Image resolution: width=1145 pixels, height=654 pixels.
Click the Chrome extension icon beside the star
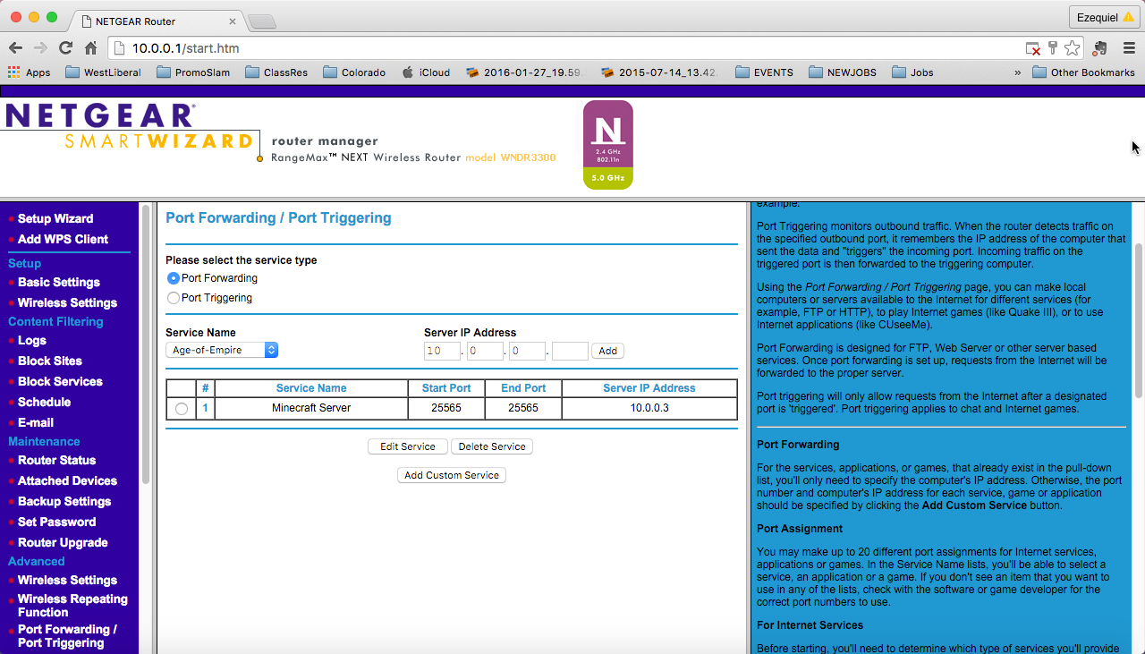coord(1099,48)
